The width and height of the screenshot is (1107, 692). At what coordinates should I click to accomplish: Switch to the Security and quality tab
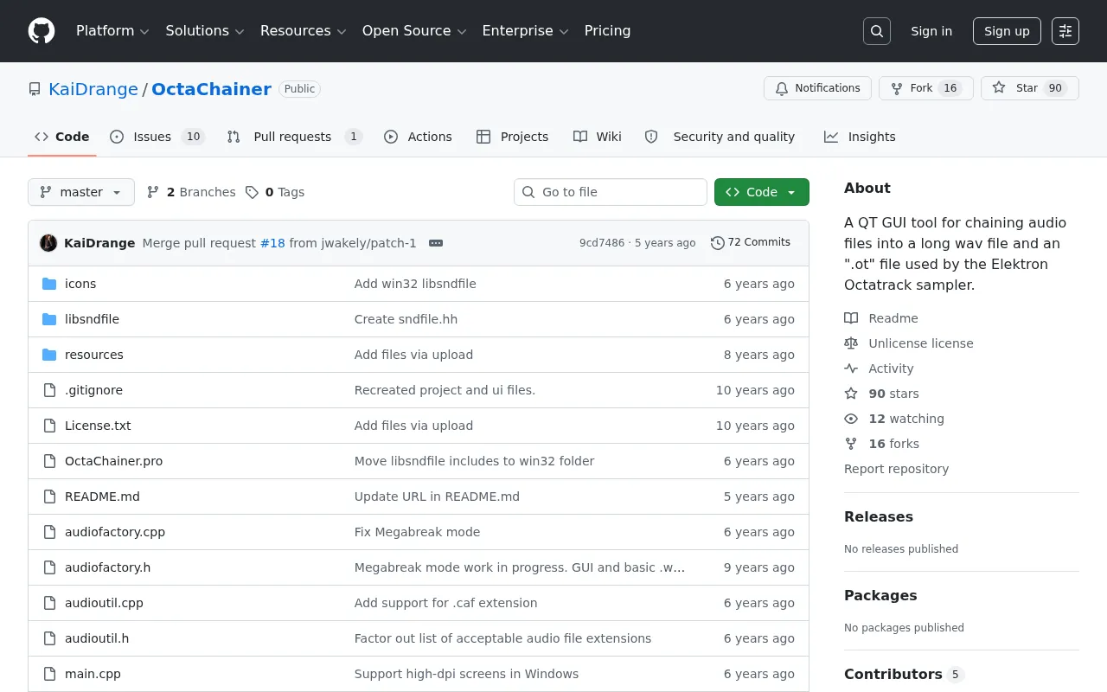[x=720, y=137]
